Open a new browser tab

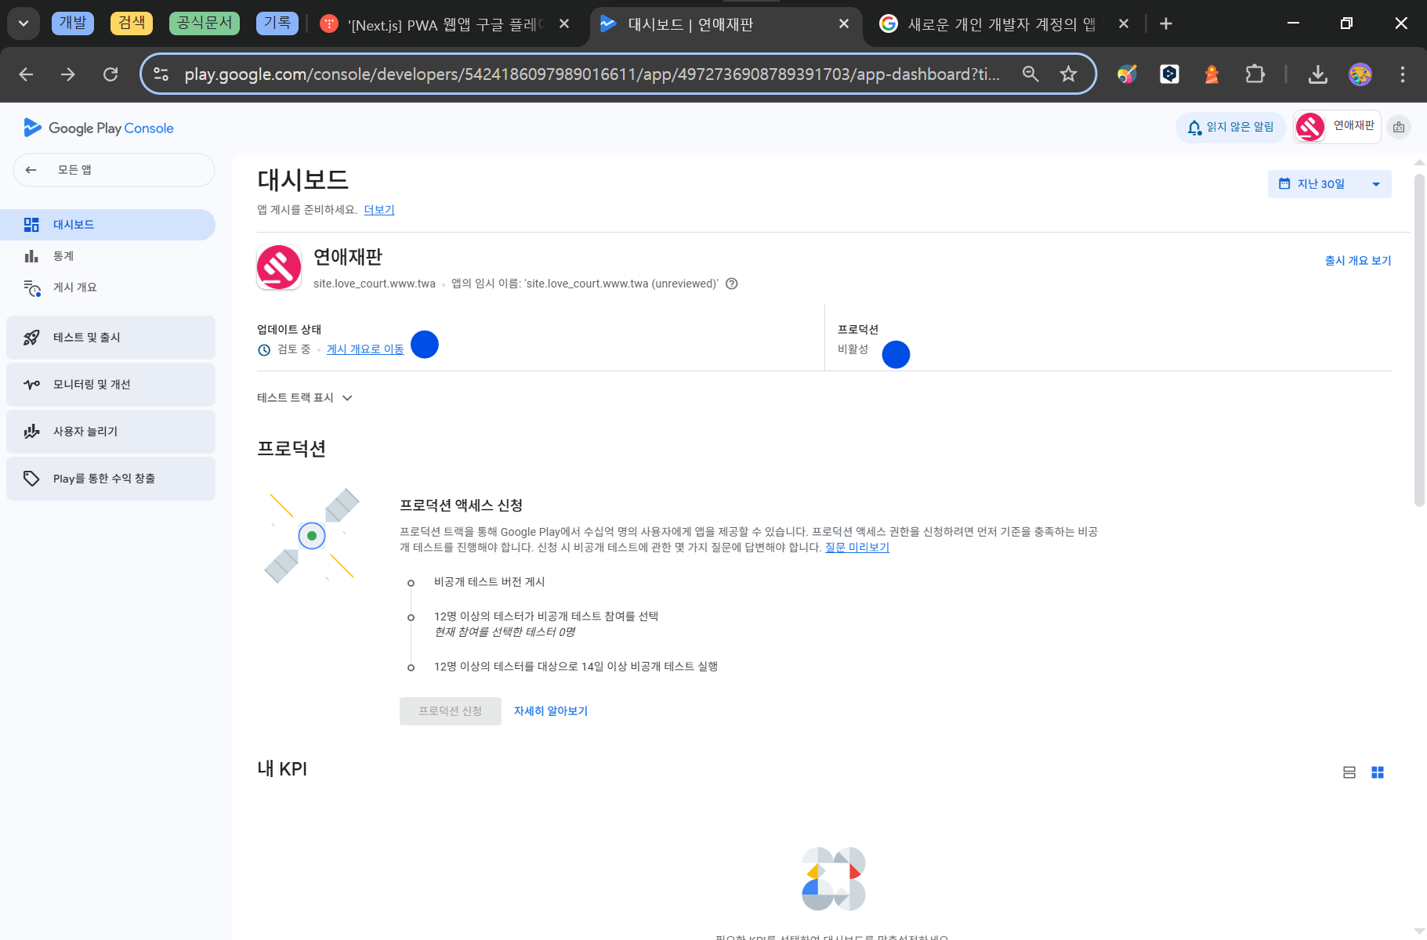[x=1166, y=24]
